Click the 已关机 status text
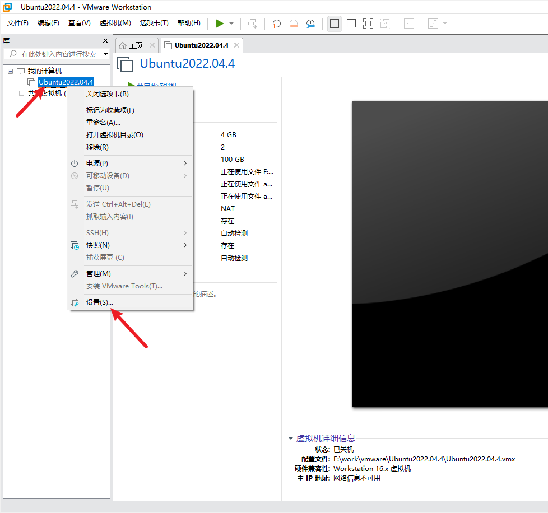Screen dimensions: 548x513 point(343,450)
